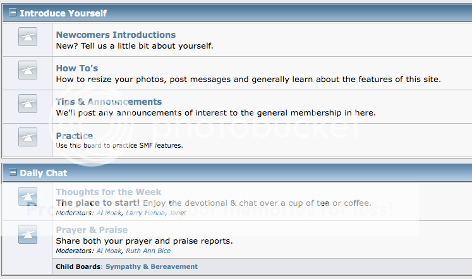Click the board icon next to Practice
472x279 pixels.
(x=28, y=137)
